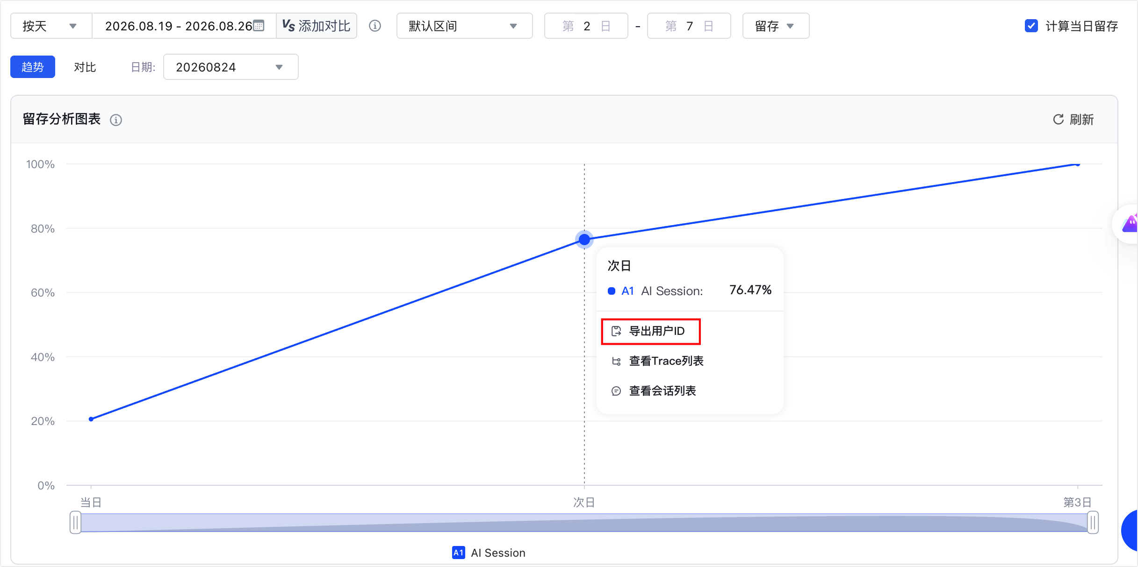Click the AI Session legend label
1138x567 pixels.
pyautogui.click(x=498, y=553)
